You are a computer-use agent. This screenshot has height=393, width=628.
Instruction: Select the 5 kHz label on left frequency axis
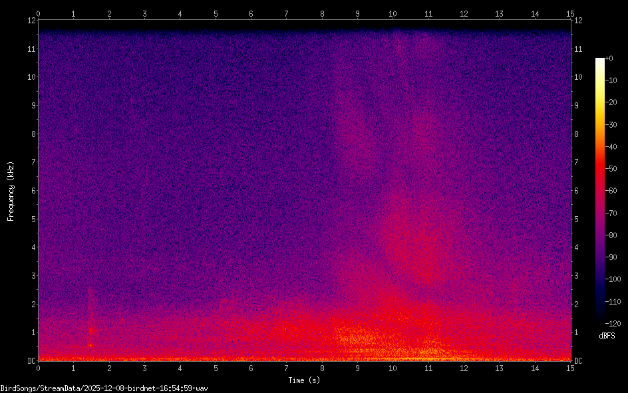pyautogui.click(x=31, y=219)
